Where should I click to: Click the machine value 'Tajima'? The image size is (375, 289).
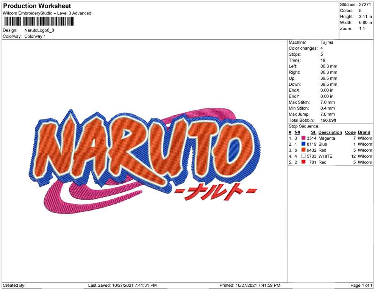coord(327,42)
